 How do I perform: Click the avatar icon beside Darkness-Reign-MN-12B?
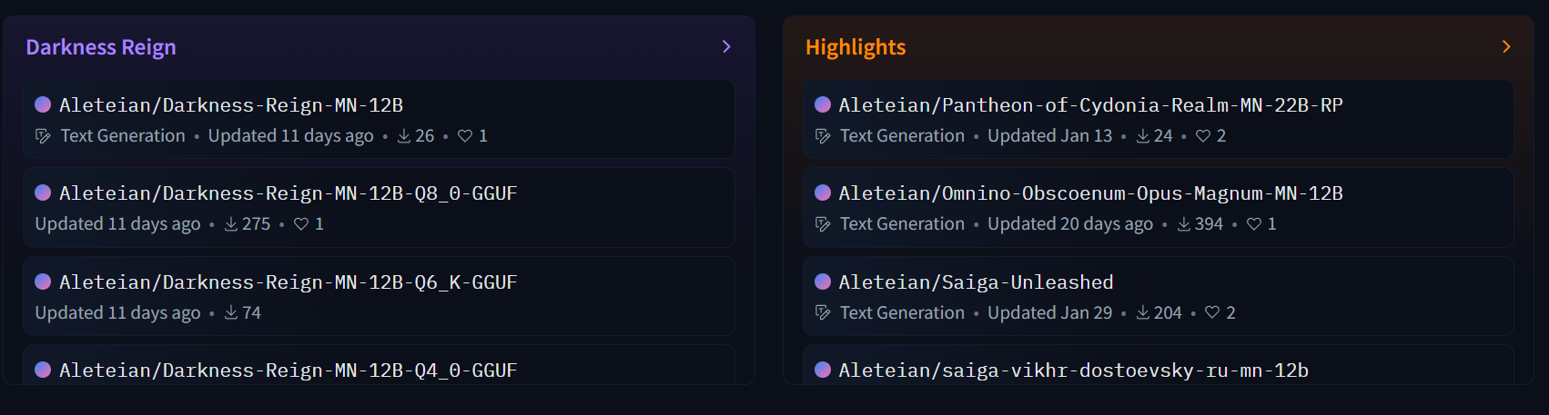coord(43,104)
